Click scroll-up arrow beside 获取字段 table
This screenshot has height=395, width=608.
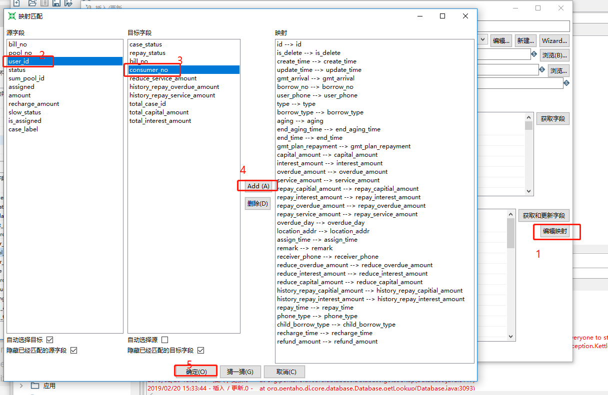[x=529, y=117]
